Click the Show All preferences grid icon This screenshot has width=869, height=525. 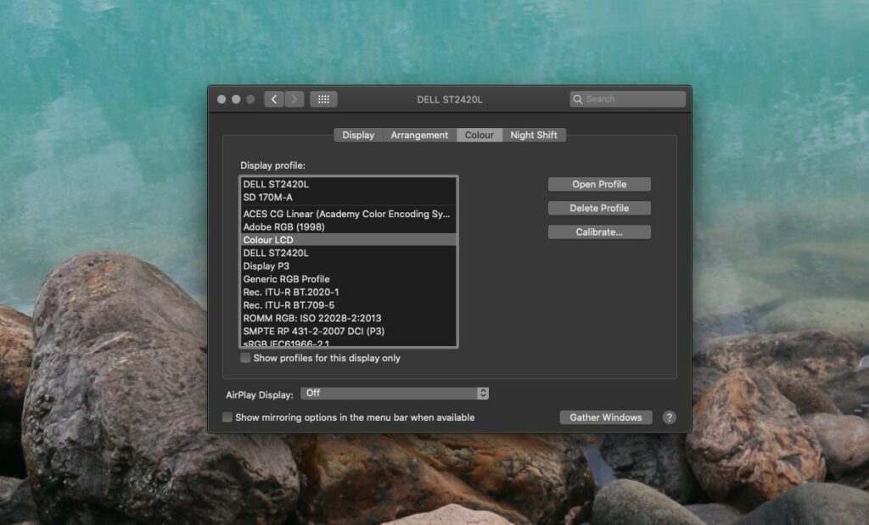tap(323, 98)
